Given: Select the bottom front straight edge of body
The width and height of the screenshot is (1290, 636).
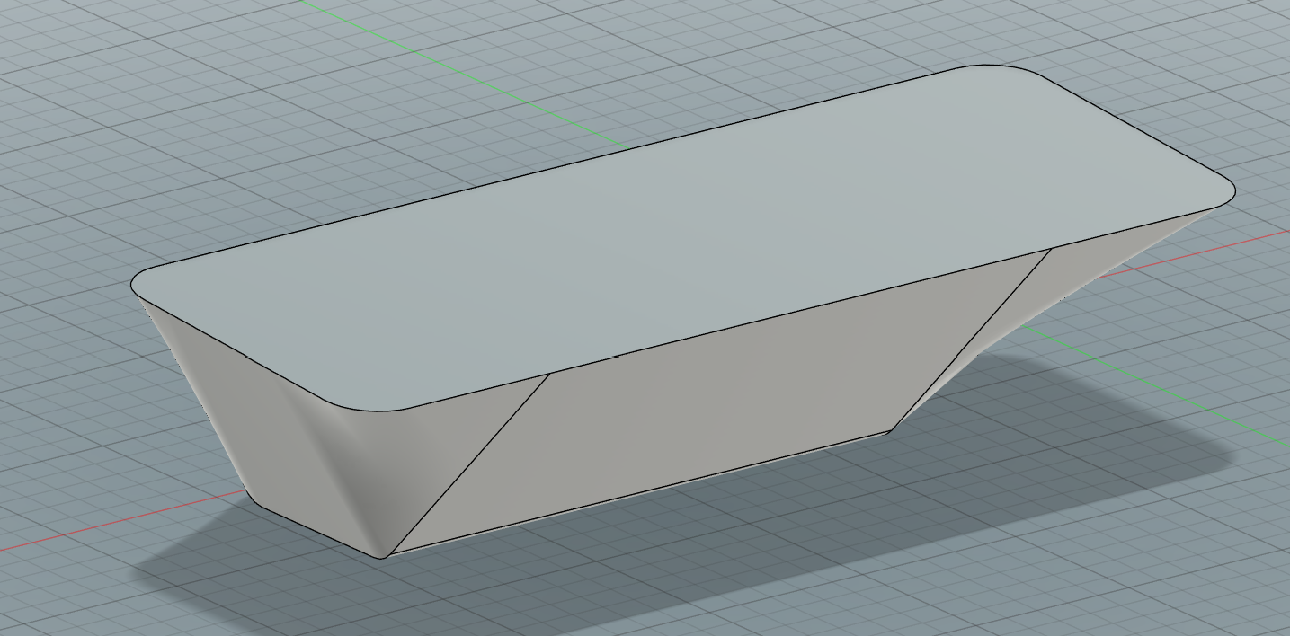Looking at the screenshot, I should [x=640, y=493].
